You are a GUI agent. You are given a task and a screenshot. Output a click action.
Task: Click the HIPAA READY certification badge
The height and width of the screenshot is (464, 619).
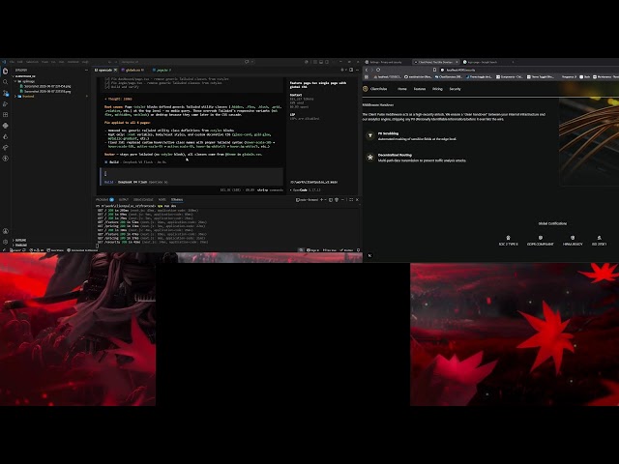pyautogui.click(x=573, y=241)
